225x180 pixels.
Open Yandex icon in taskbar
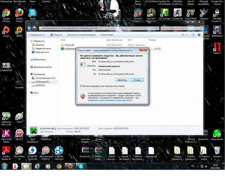(15, 166)
